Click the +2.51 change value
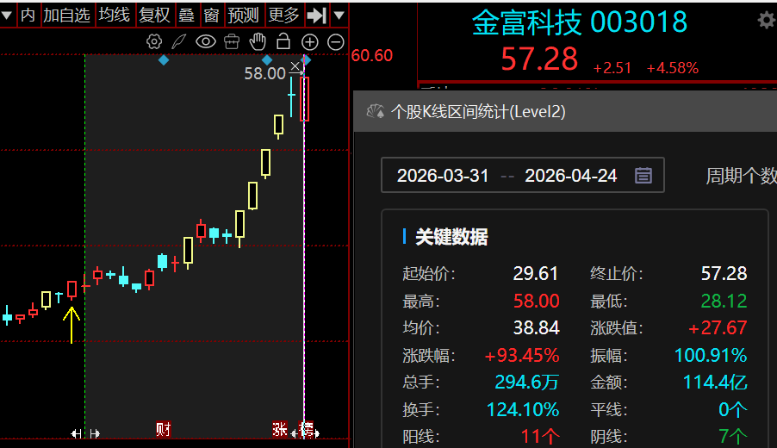The height and width of the screenshot is (448, 777). [612, 68]
